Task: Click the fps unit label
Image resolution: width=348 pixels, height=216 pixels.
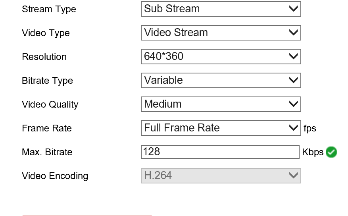Action: [x=310, y=129]
